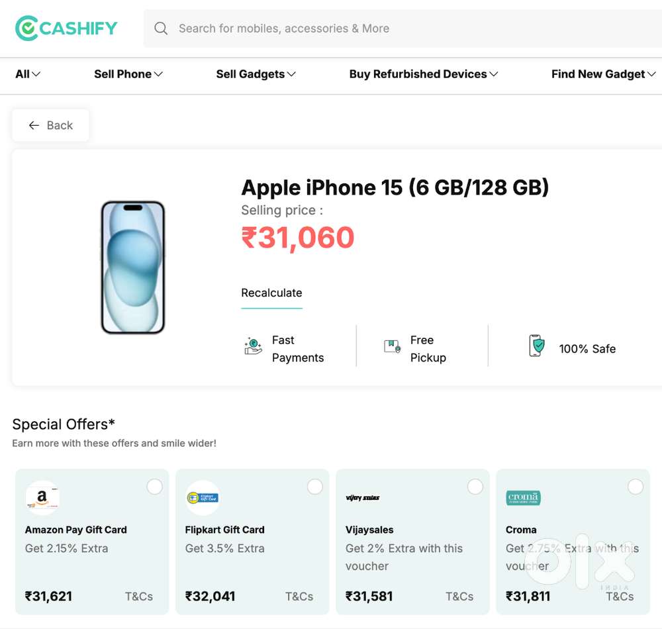Click the Vijay Sales logo

363,498
